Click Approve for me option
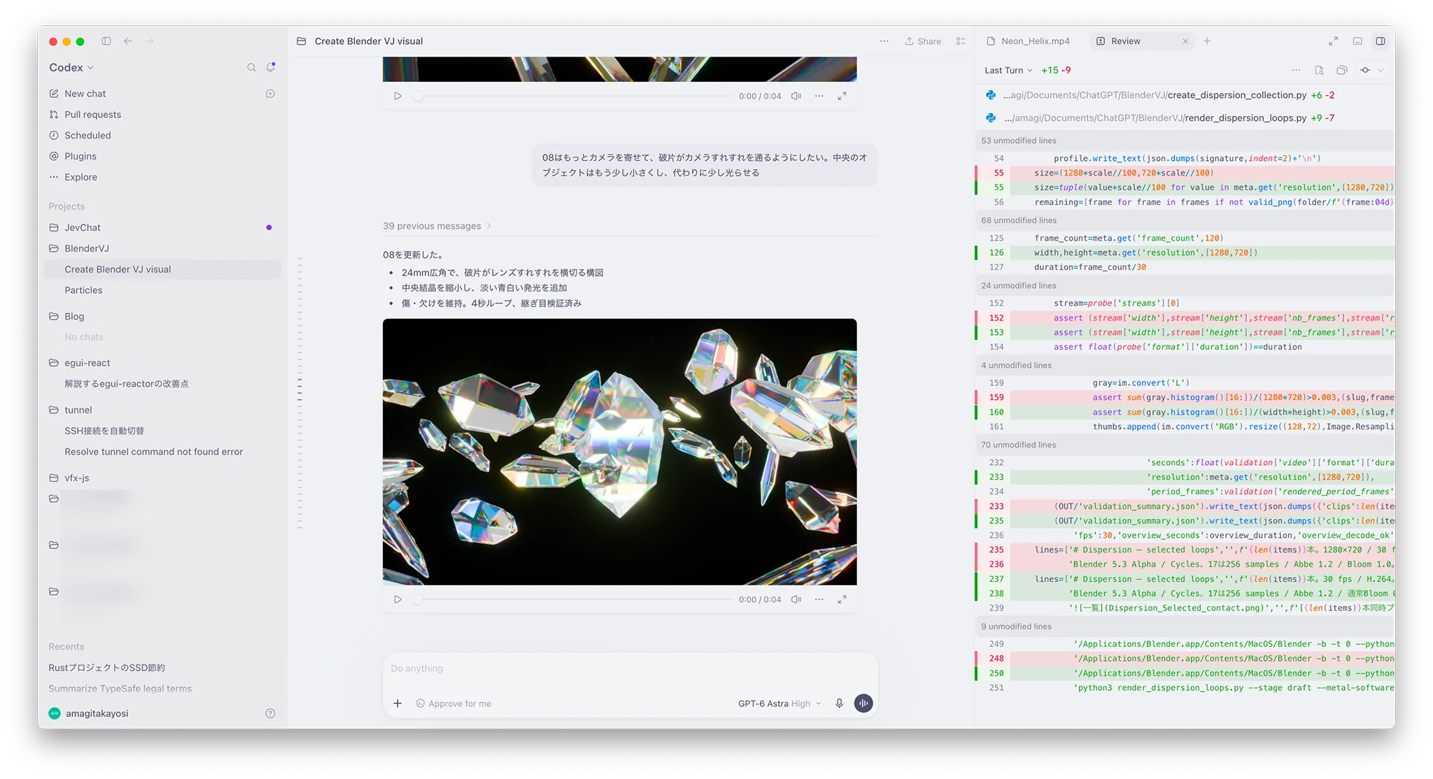This screenshot has width=1433, height=779. 453,703
